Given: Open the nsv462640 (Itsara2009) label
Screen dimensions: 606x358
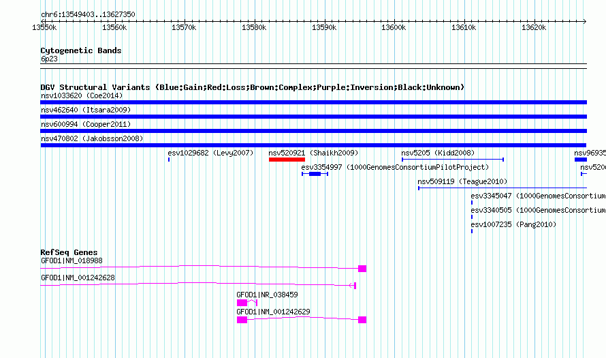Looking at the screenshot, I should point(86,110).
